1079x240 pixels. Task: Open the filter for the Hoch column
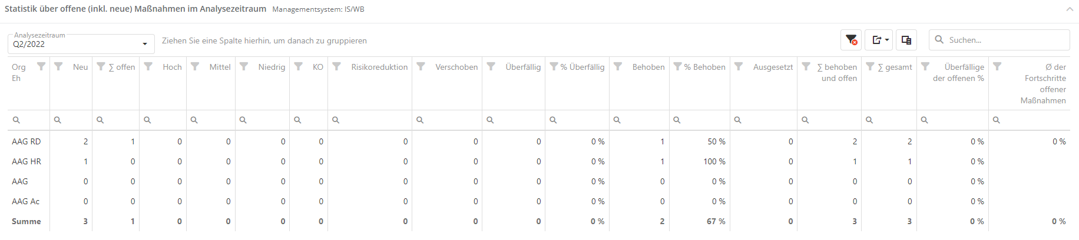[x=148, y=66]
